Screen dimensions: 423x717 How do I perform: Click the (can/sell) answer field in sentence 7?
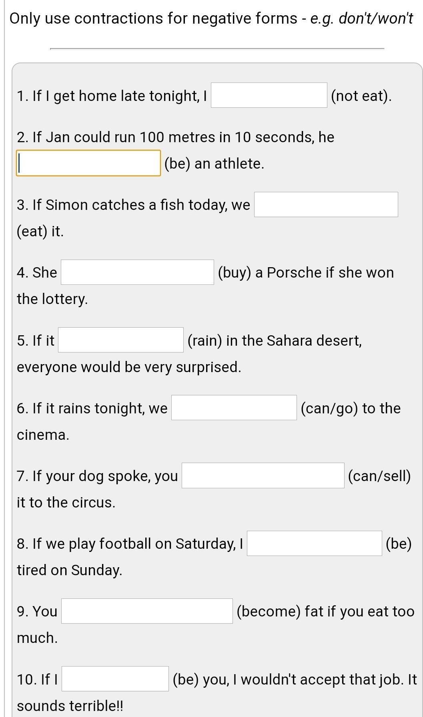pyautogui.click(x=263, y=475)
